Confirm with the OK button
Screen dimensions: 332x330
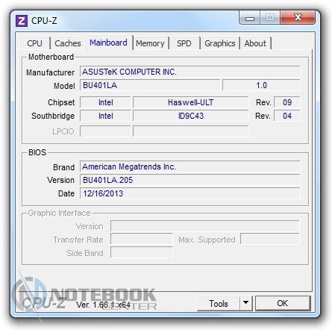tap(283, 303)
